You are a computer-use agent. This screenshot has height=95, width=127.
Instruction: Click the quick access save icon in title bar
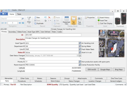click(6, 10)
